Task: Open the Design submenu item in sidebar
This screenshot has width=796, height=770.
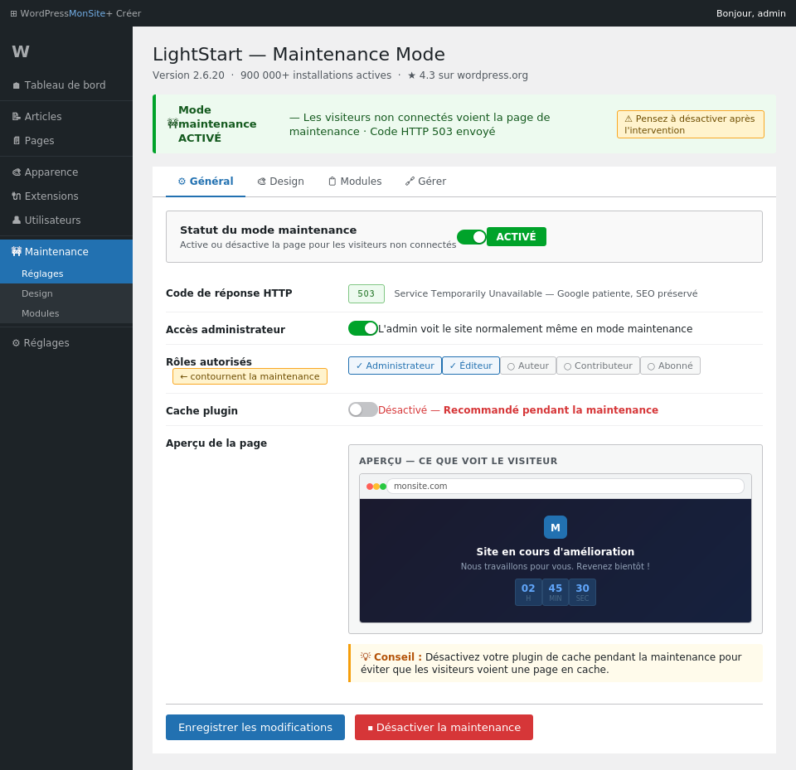Action: [x=66, y=293]
